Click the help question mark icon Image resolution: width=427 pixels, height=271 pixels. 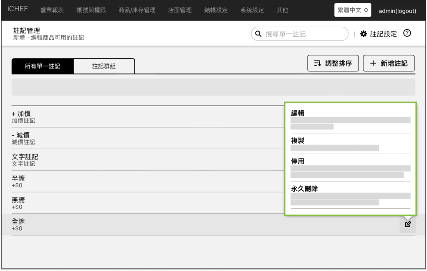point(407,33)
